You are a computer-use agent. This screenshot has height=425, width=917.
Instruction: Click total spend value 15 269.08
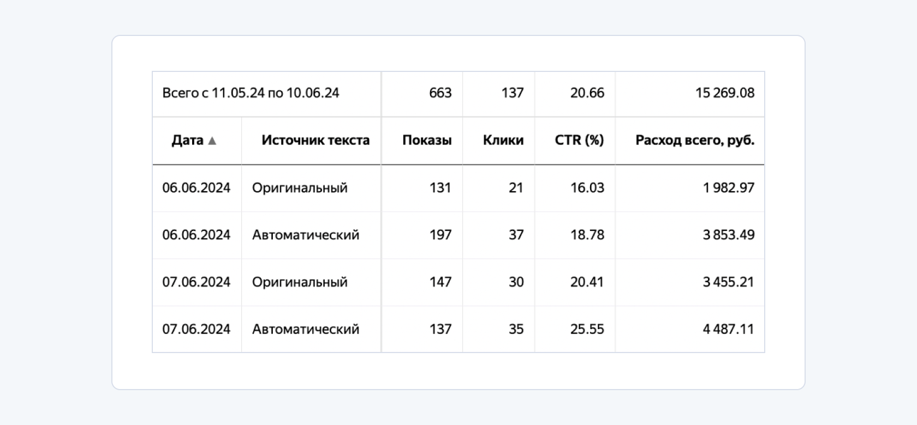pyautogui.click(x=725, y=93)
